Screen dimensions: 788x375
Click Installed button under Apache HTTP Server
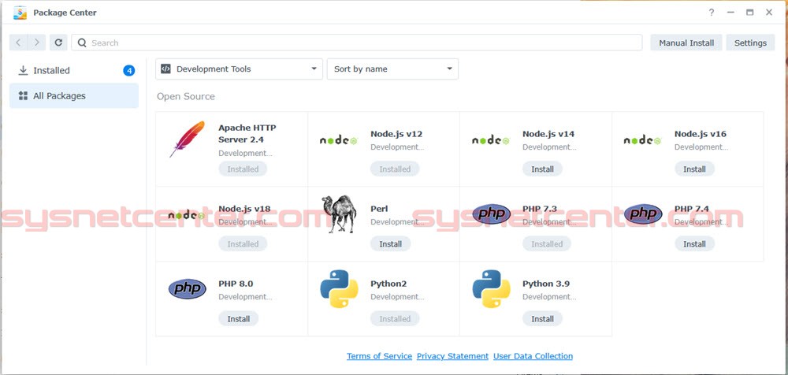[243, 169]
